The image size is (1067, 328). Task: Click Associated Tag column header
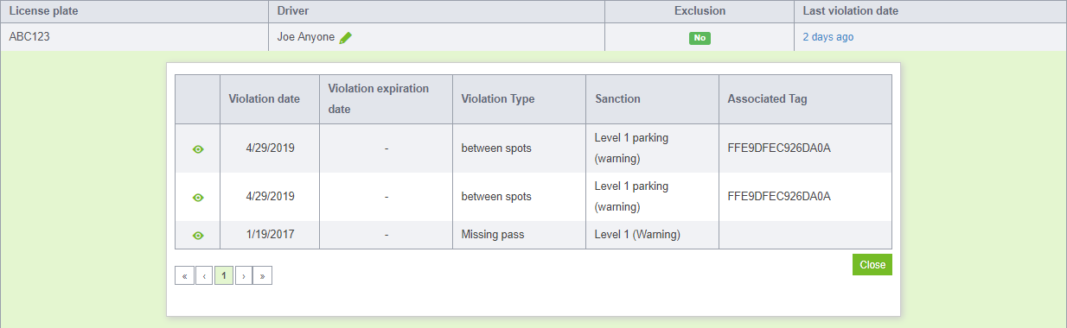(x=767, y=98)
